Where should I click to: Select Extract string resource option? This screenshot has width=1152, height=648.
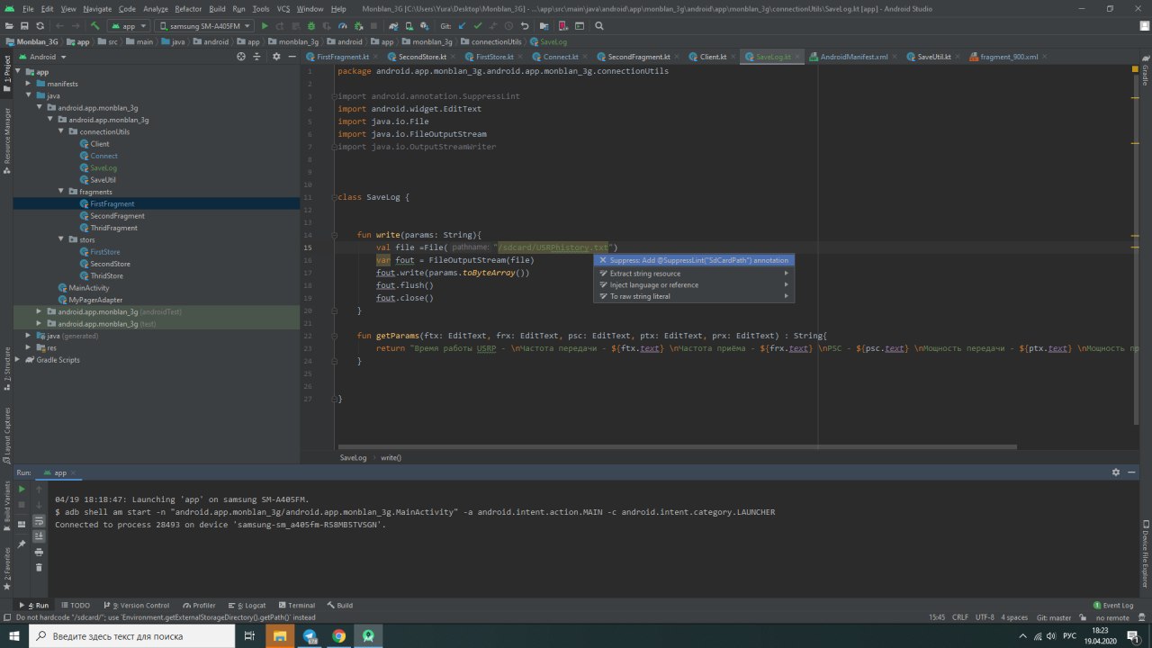click(x=693, y=273)
